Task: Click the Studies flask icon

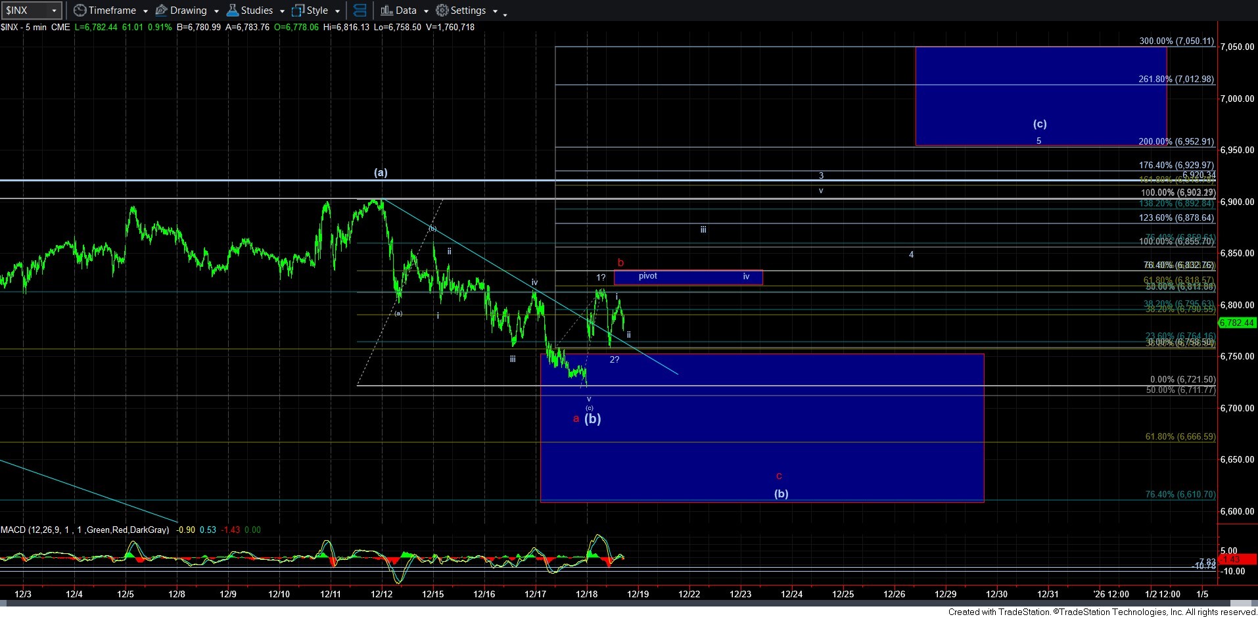Action: point(232,11)
